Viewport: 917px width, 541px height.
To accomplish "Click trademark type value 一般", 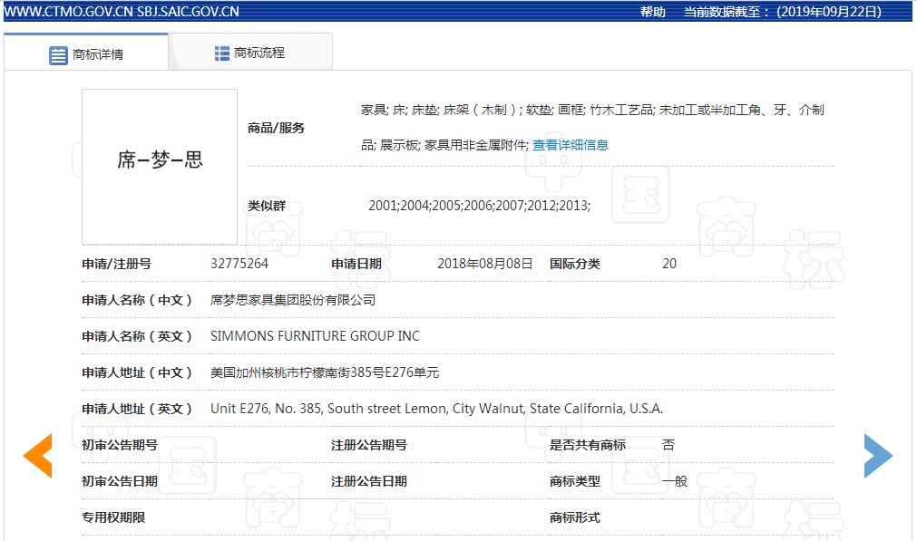I will [x=675, y=481].
